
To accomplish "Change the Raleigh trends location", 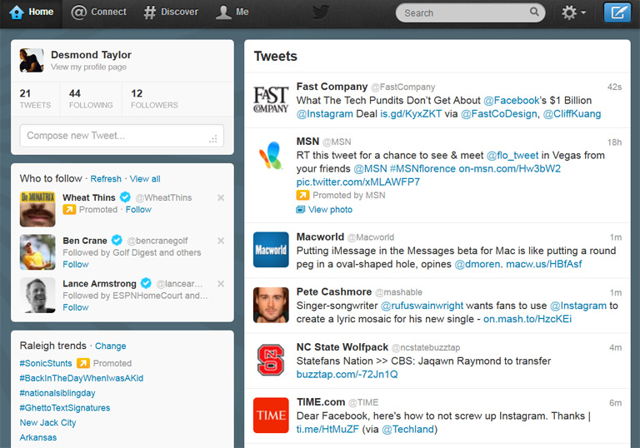I will 110,346.
